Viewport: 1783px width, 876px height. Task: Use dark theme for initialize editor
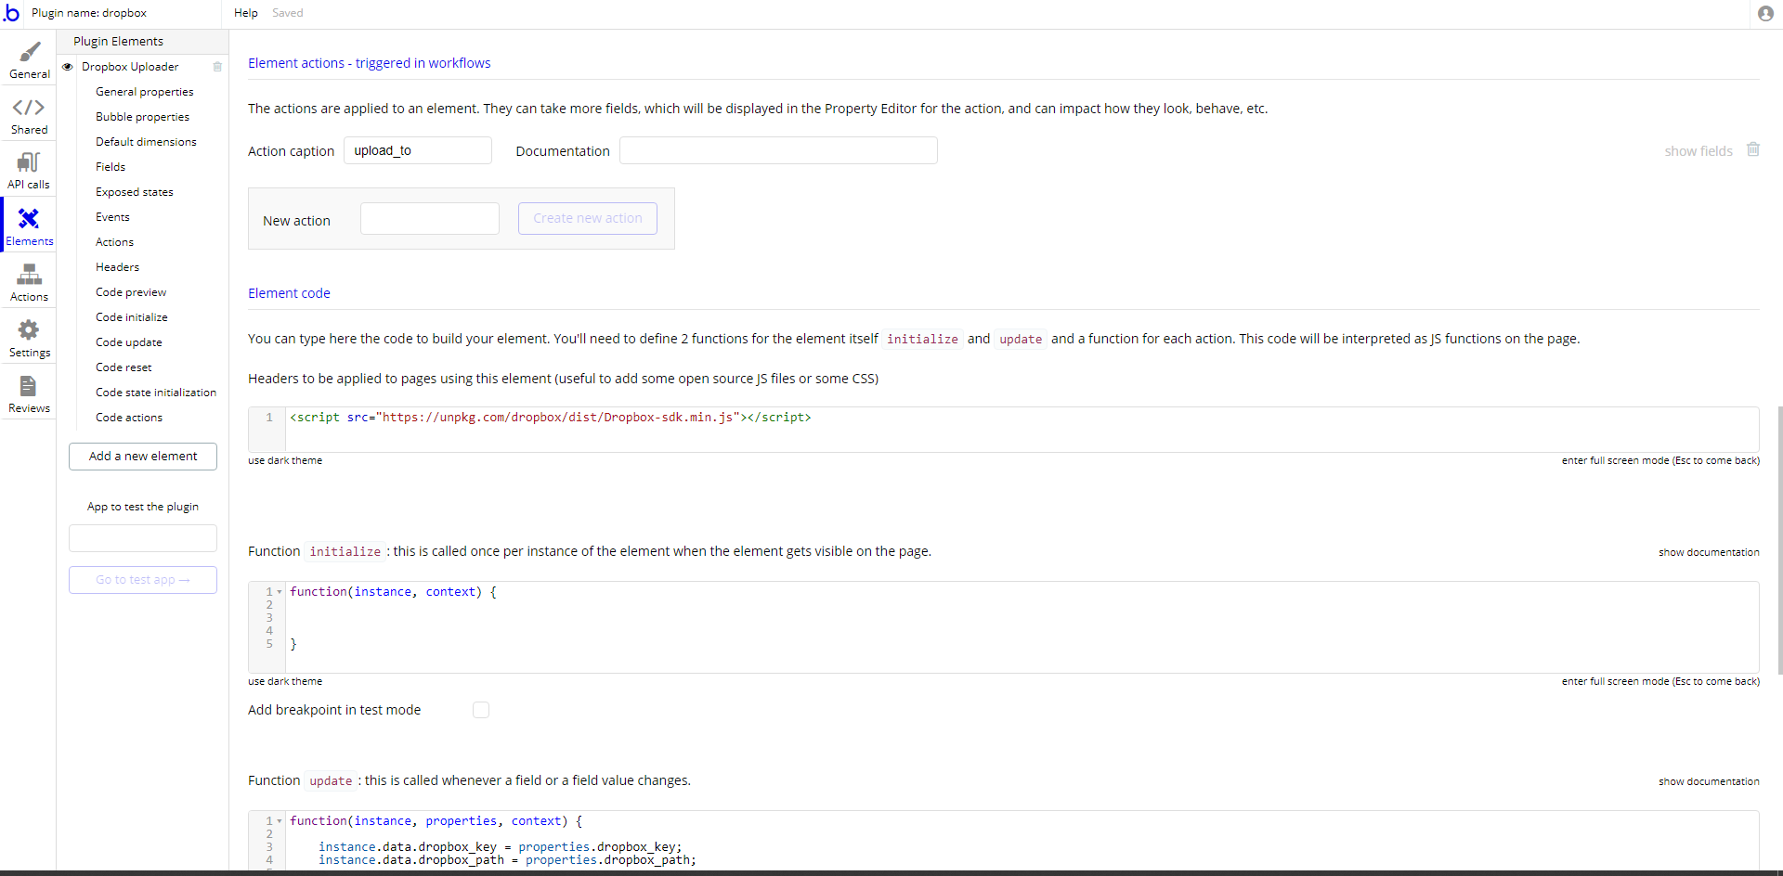pyautogui.click(x=285, y=681)
